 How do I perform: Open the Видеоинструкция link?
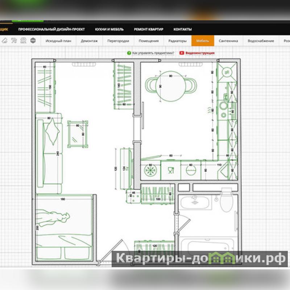(x=200, y=53)
